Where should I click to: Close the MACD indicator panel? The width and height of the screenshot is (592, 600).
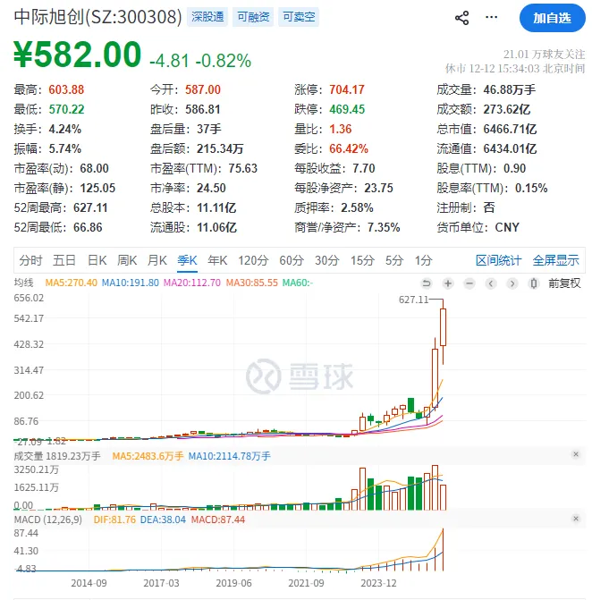[576, 519]
